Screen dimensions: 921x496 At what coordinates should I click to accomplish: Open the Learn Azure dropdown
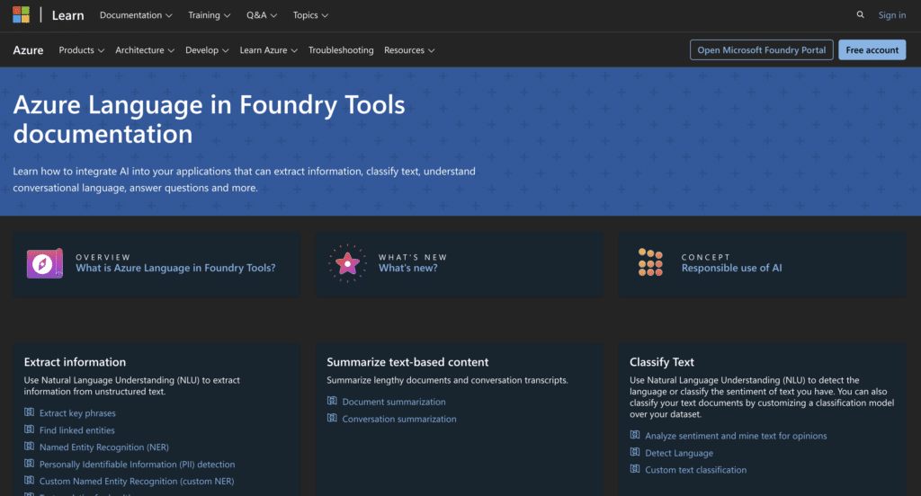pyautogui.click(x=268, y=50)
